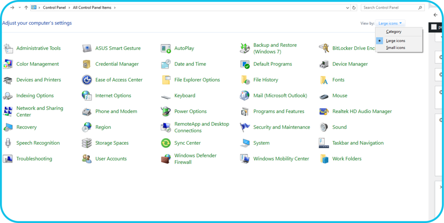
Task: Click the File History folder icon
Action: (245, 80)
